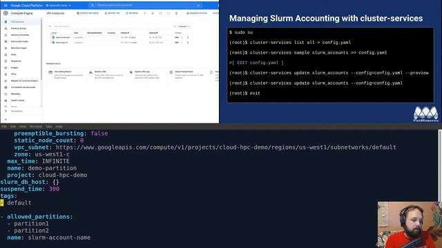Click the Reset VM toolbar icon
442x248 pixels.
coord(169,13)
